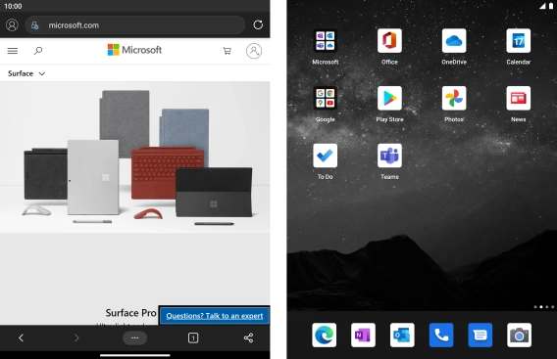Open the Photos app
The height and width of the screenshot is (359, 557).
[x=454, y=104]
